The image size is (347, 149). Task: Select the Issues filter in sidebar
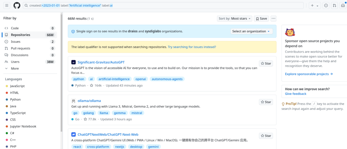click(x=29, y=42)
